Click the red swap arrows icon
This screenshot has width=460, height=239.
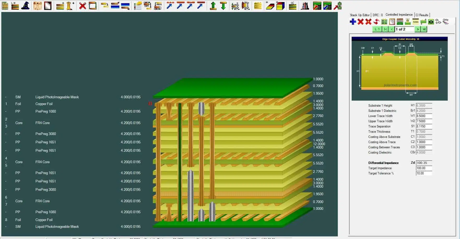pos(376,22)
